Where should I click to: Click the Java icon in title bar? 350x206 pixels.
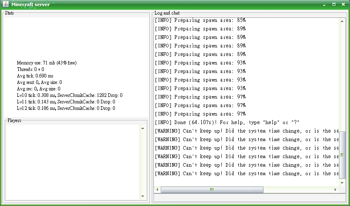coord(6,4)
